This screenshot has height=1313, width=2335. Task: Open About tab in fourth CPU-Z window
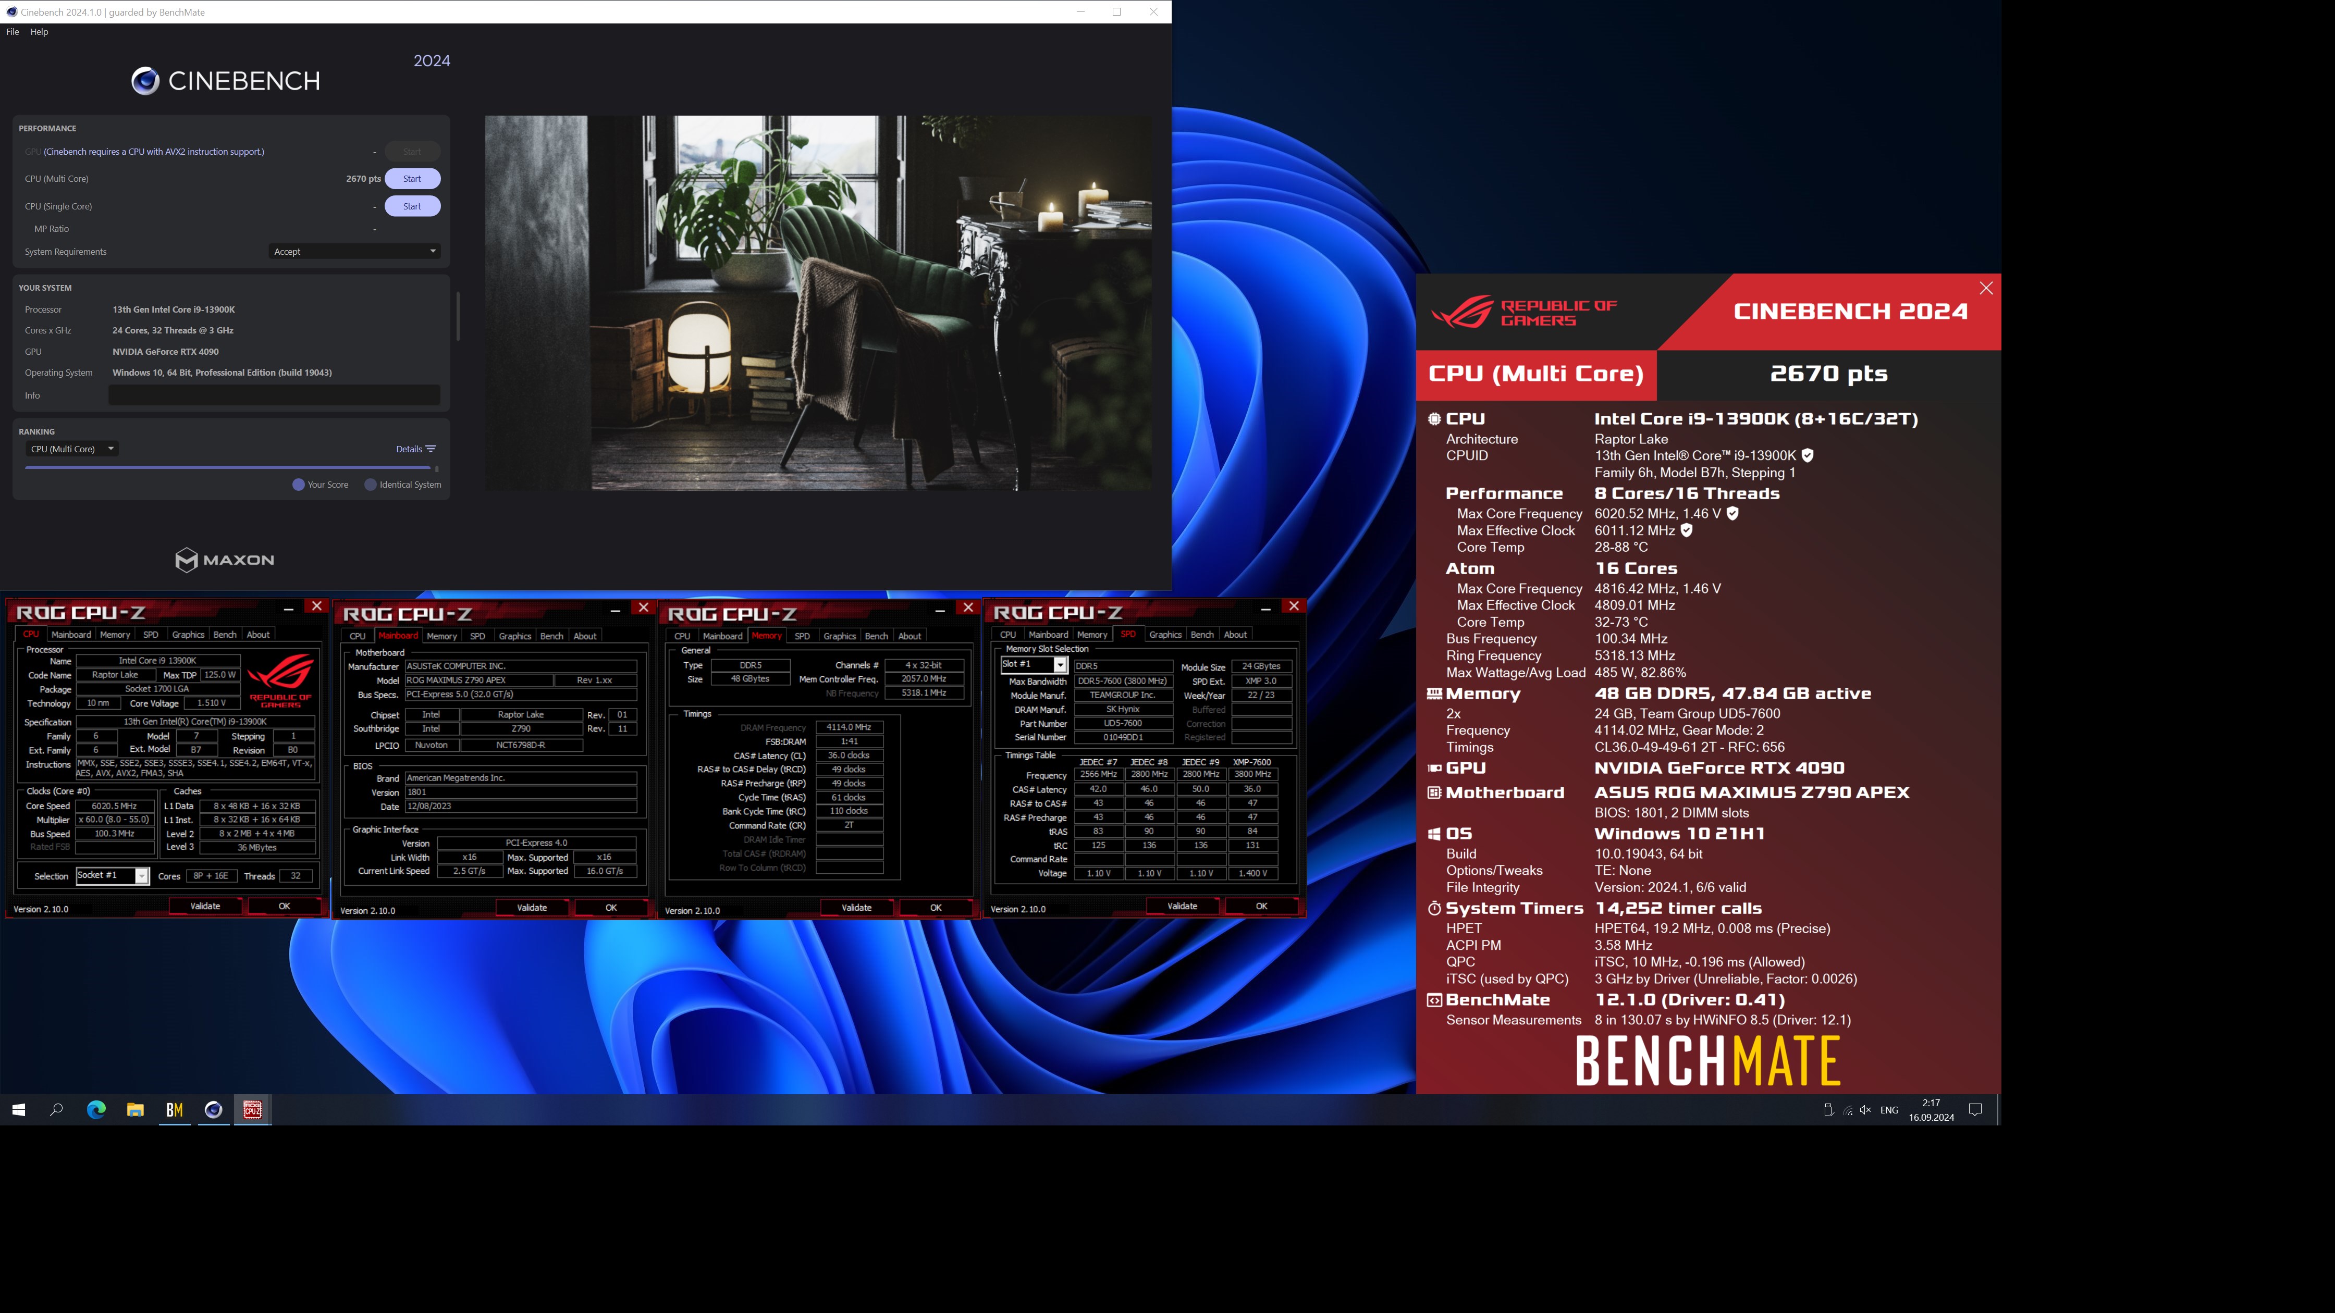[x=1235, y=635]
